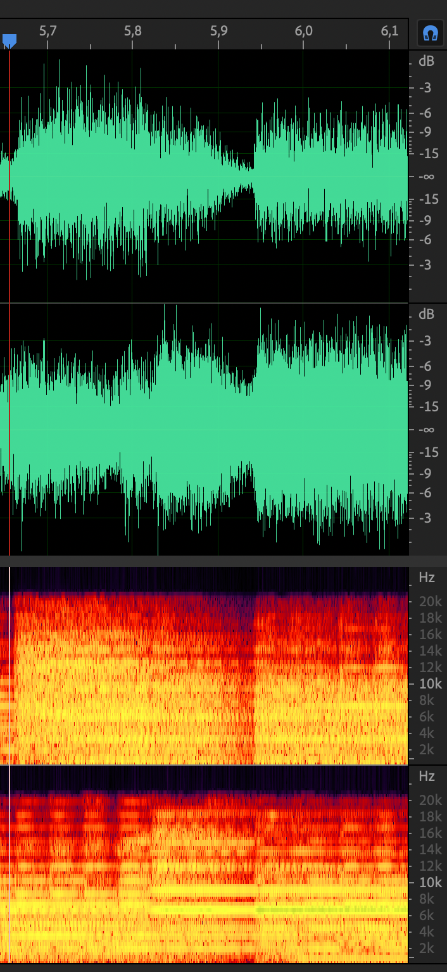The image size is (447, 972).
Task: Click the 5,9 mark on time ruler
Action: pos(218,31)
